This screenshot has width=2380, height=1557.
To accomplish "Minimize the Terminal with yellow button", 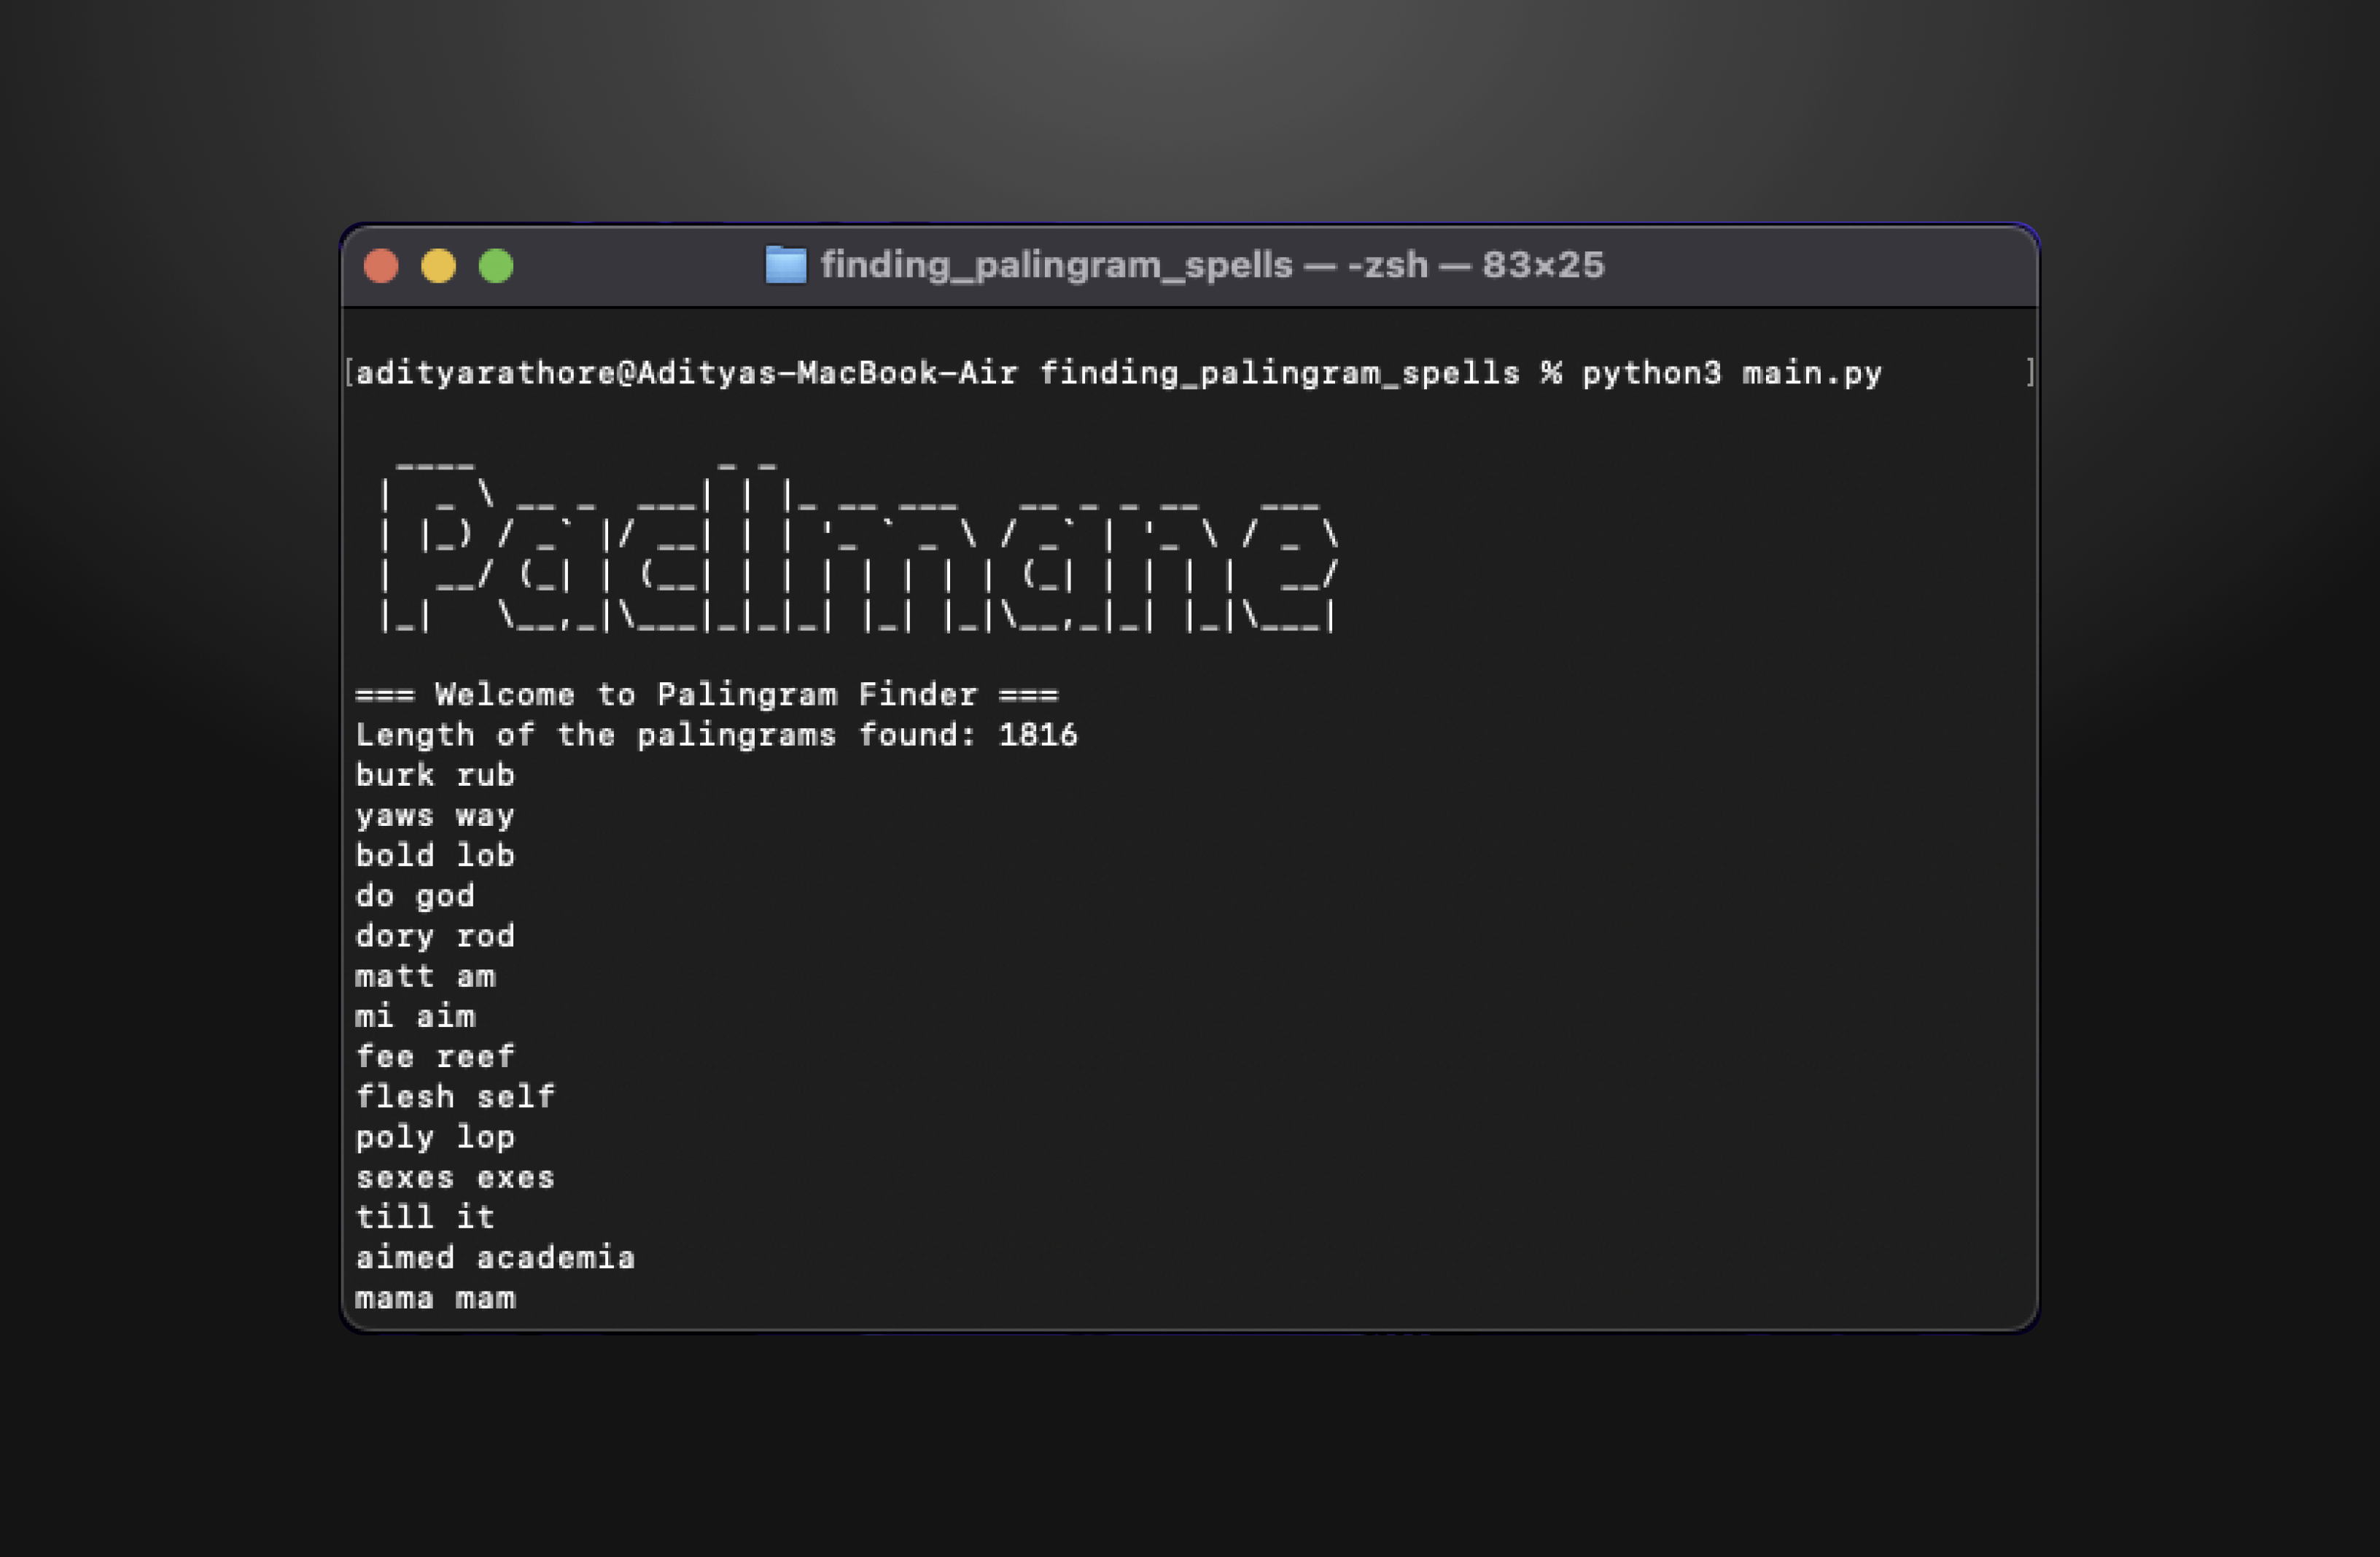I will pos(438,266).
